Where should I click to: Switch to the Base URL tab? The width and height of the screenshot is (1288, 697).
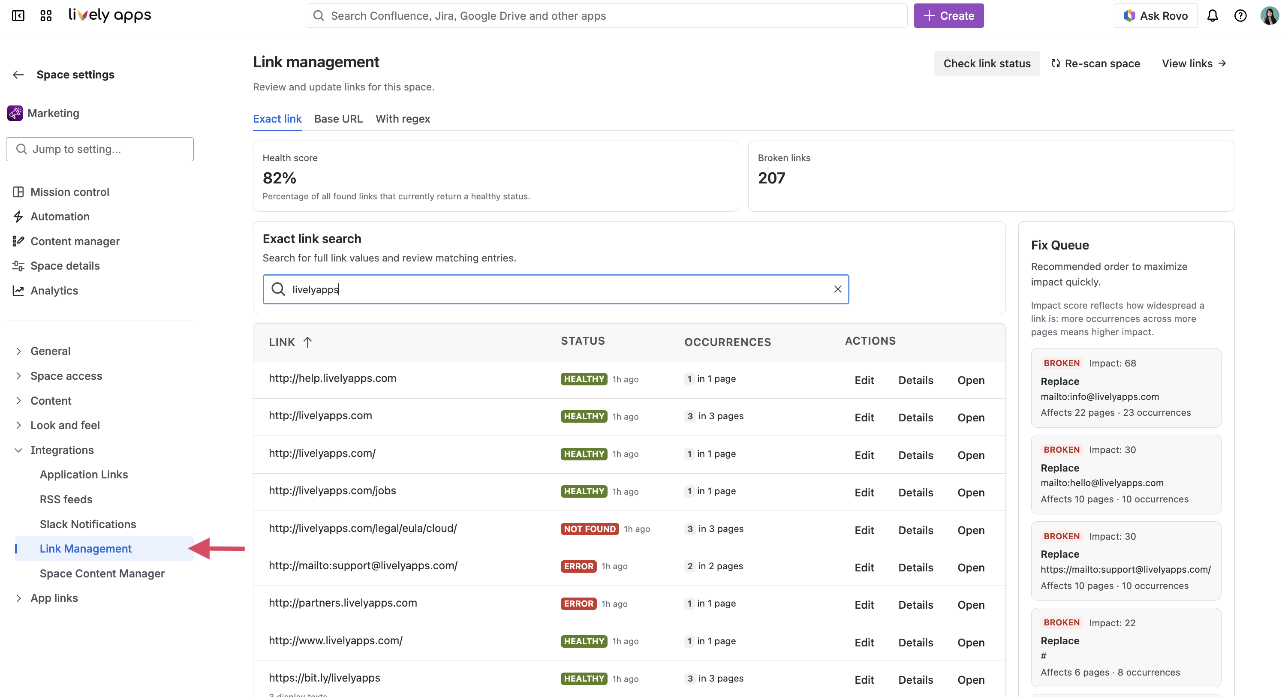click(338, 118)
